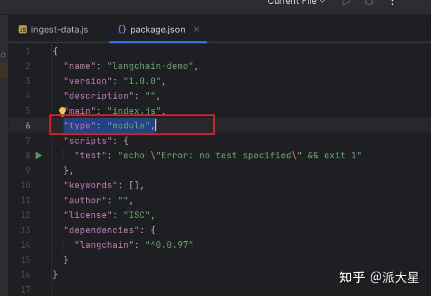This screenshot has width=431, height=296.
Task: Click the Run button in the toolbar
Action: pyautogui.click(x=346, y=2)
